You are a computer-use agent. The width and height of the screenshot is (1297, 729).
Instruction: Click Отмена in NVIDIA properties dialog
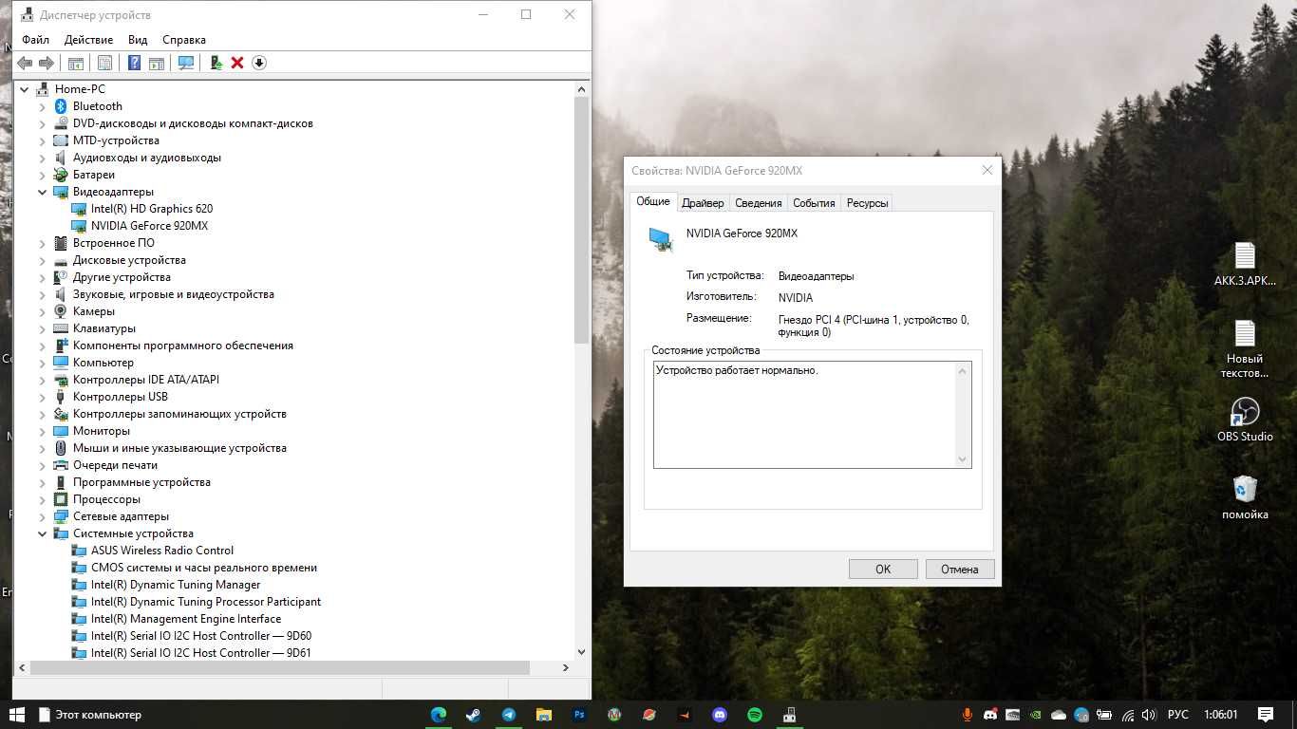click(x=960, y=570)
